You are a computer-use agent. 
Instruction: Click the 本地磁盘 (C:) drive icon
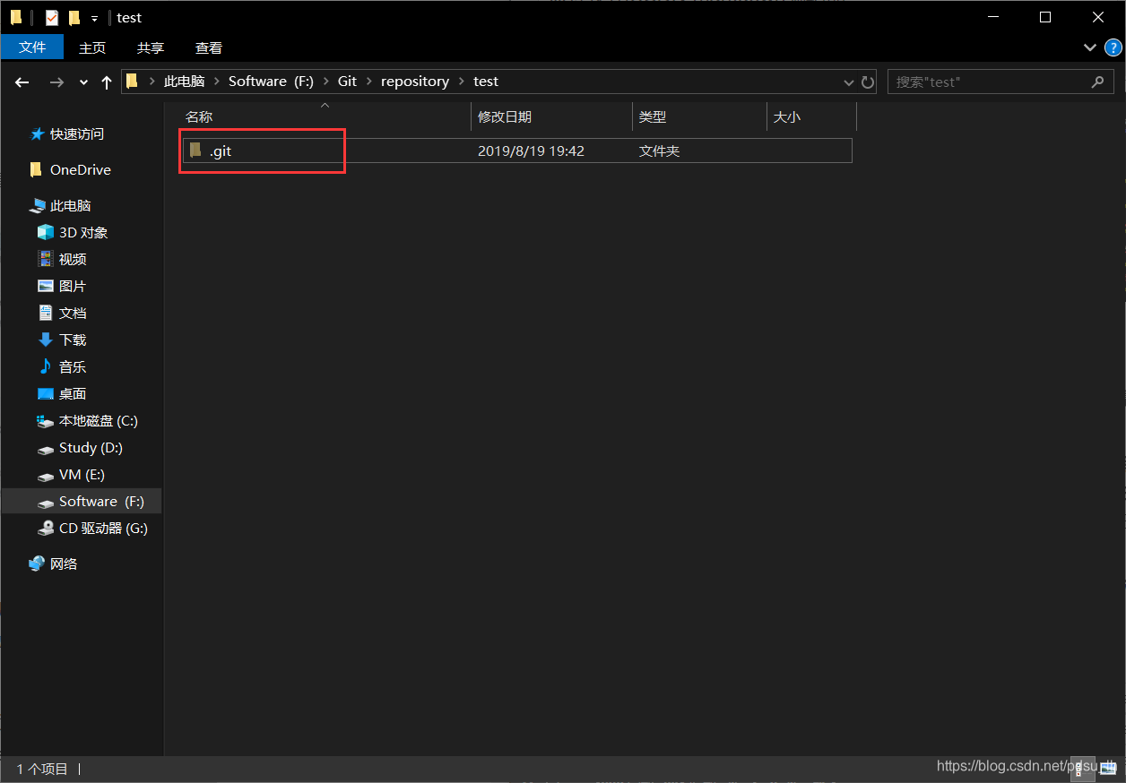[x=45, y=420]
